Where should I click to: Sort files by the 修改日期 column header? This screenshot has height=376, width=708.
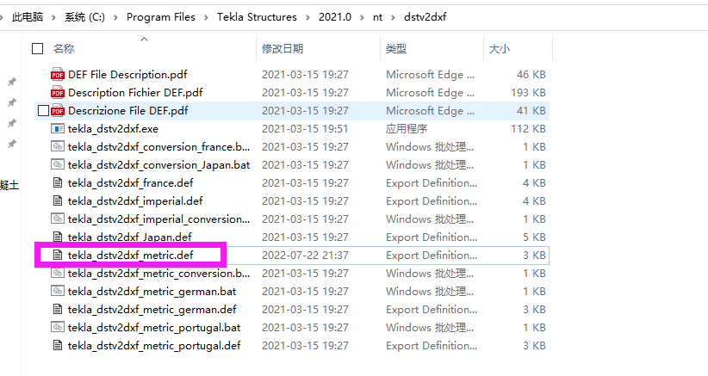[x=283, y=49]
